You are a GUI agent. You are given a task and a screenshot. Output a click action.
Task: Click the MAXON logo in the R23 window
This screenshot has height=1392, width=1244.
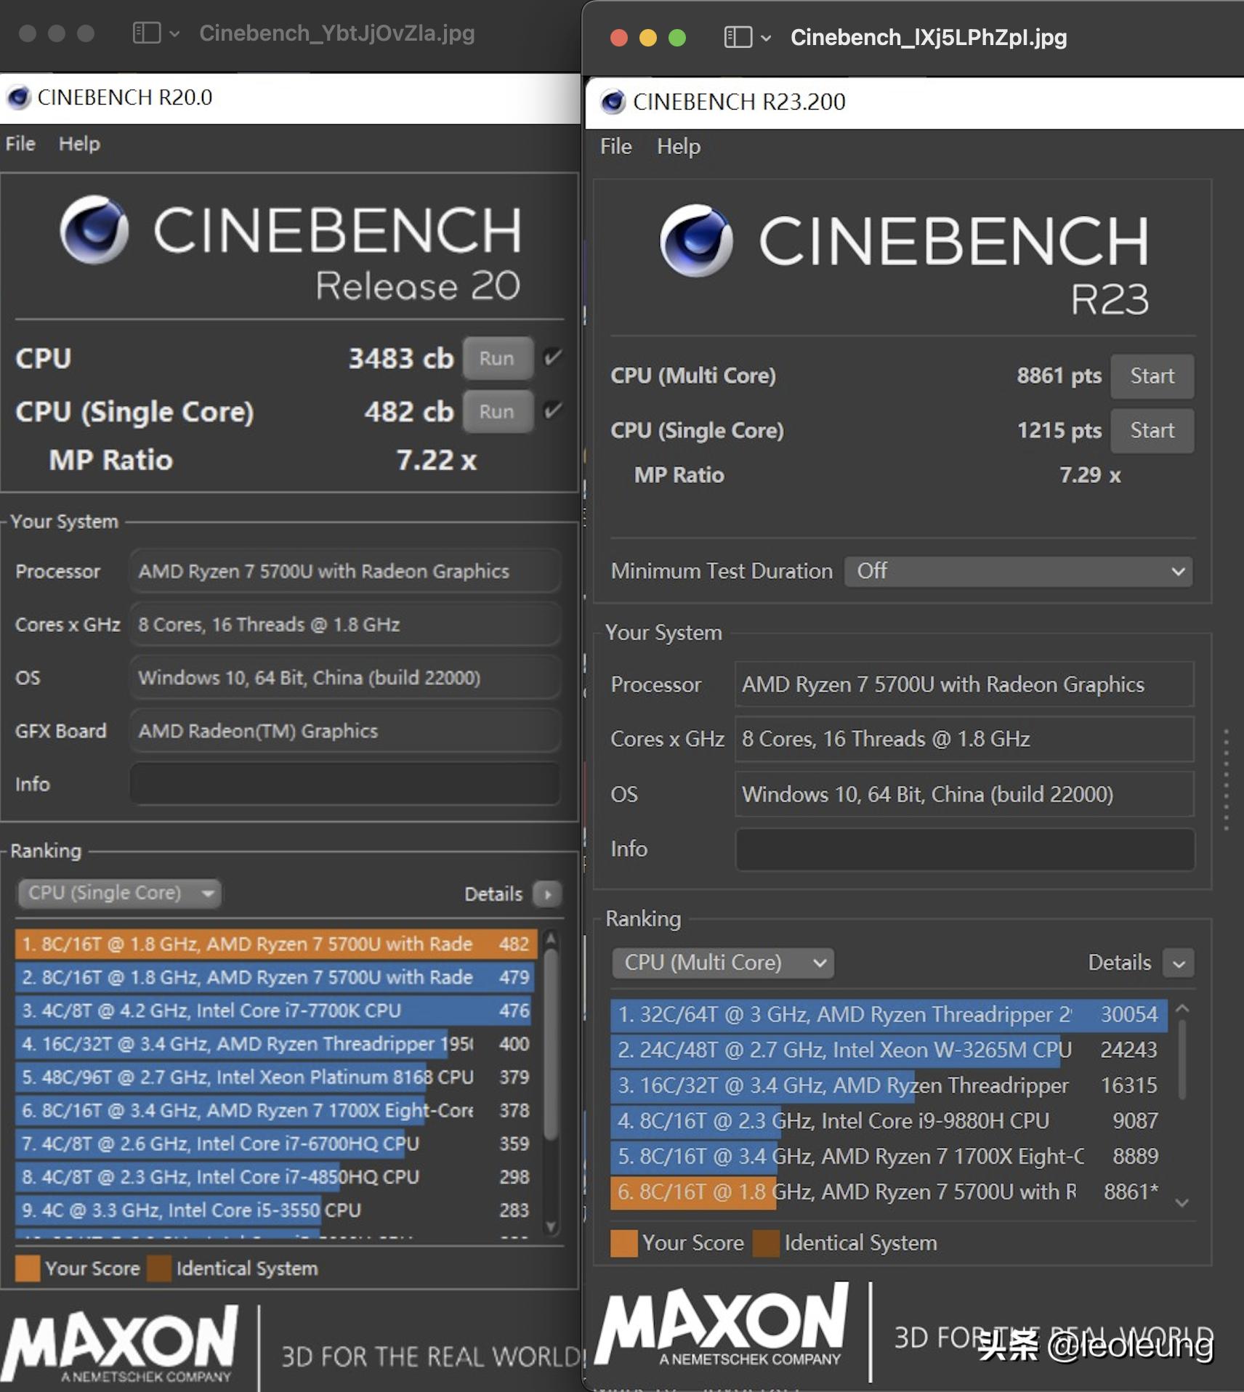[x=721, y=1325]
